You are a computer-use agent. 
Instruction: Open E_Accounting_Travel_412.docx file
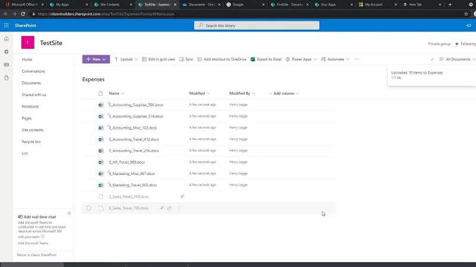pos(134,139)
